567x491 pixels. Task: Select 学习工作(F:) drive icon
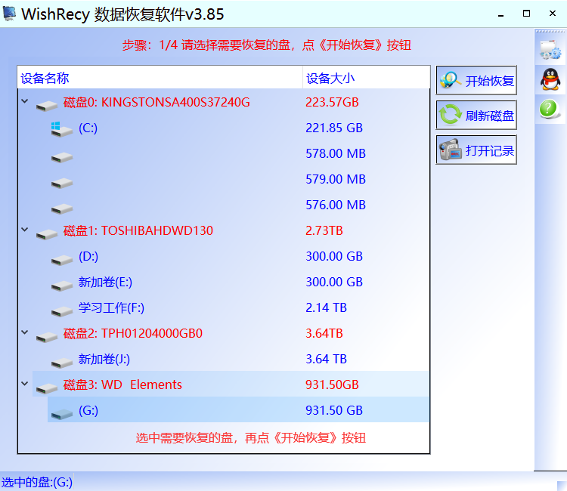62,308
